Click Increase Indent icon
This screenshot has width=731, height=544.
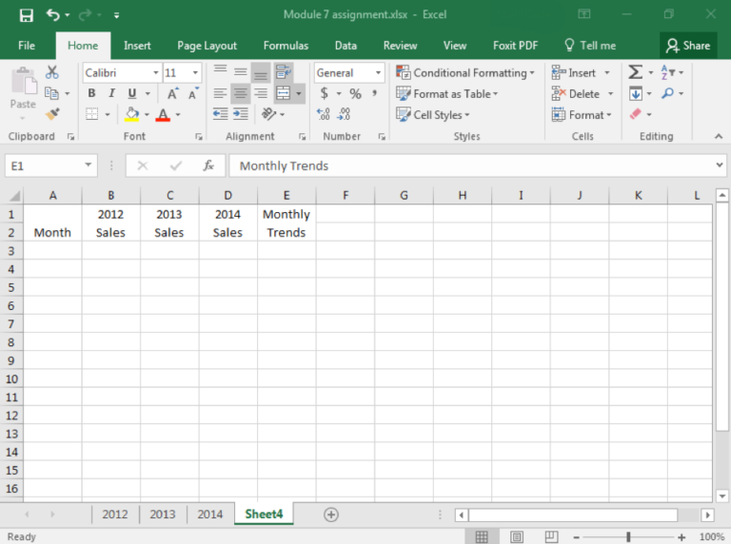tap(241, 114)
